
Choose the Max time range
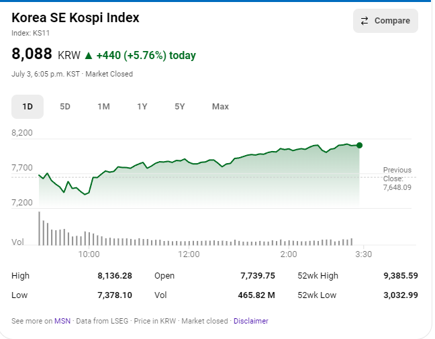point(221,107)
